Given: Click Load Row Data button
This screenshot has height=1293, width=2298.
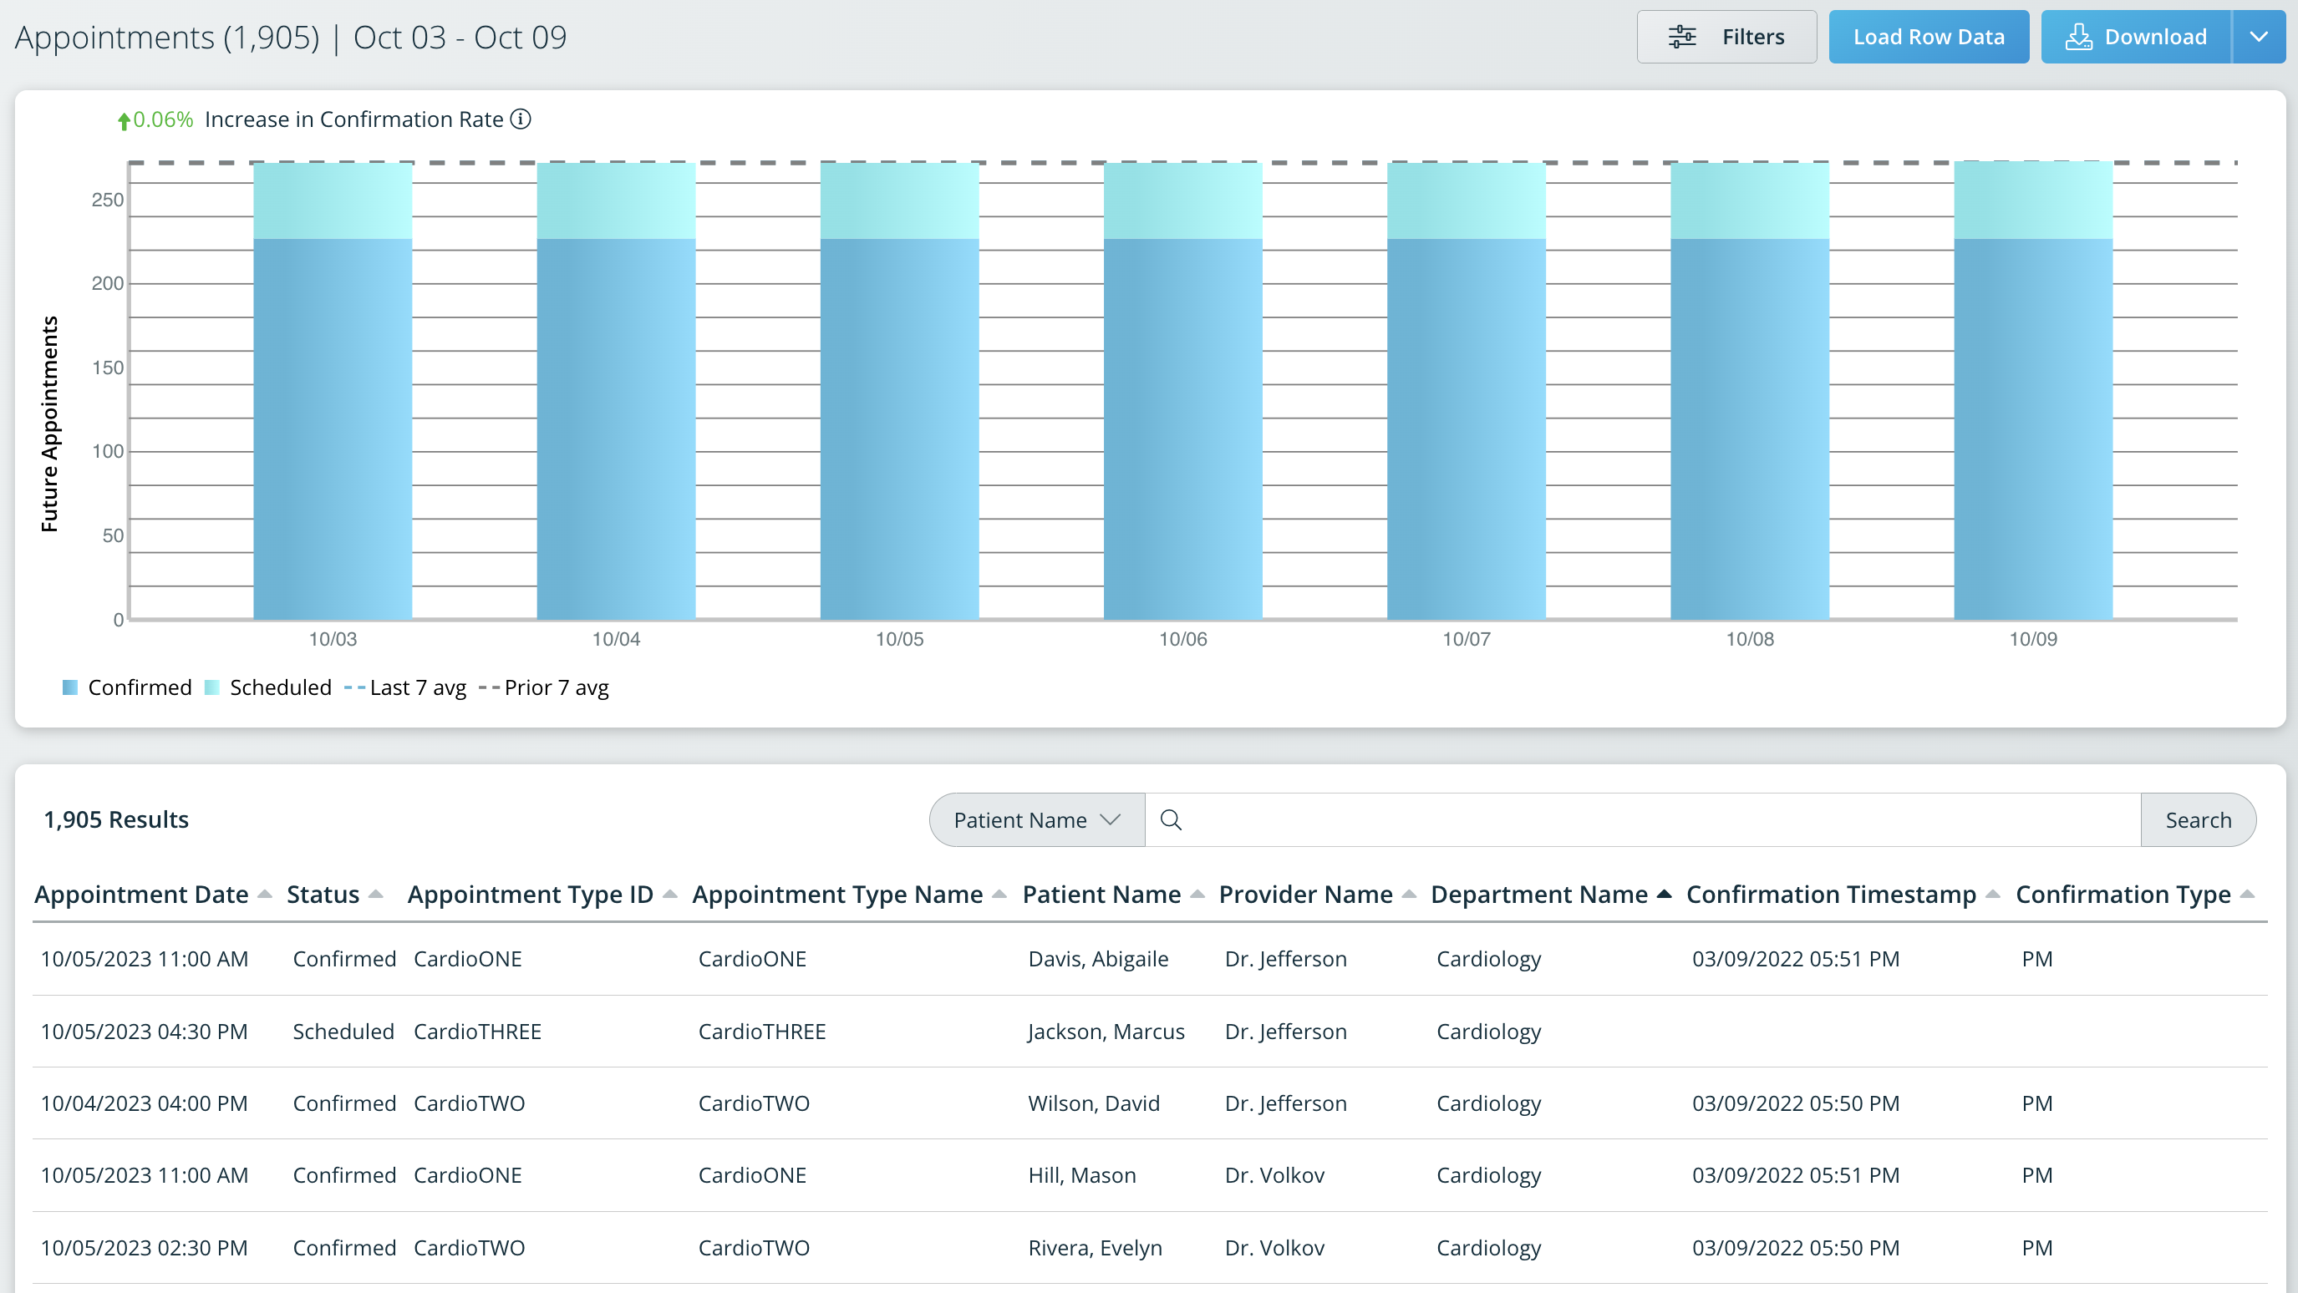Looking at the screenshot, I should pyautogui.click(x=1929, y=37).
